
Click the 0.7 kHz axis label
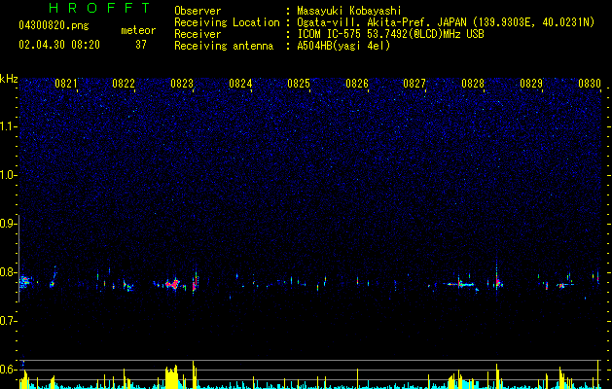(8, 321)
